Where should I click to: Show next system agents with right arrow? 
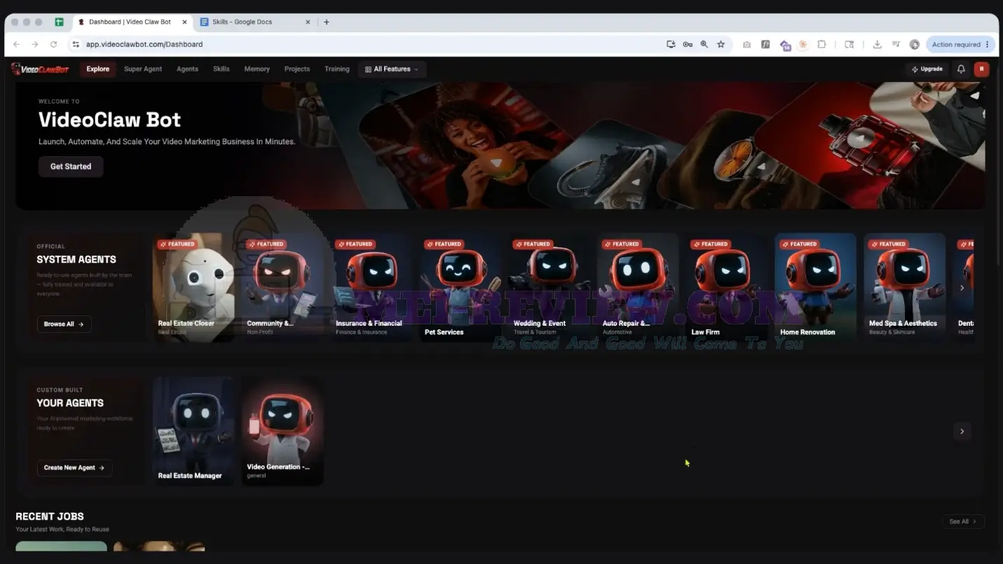click(962, 288)
